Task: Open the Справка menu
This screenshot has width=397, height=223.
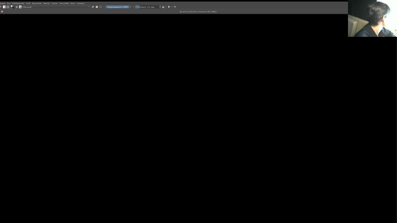Action: (81, 3)
